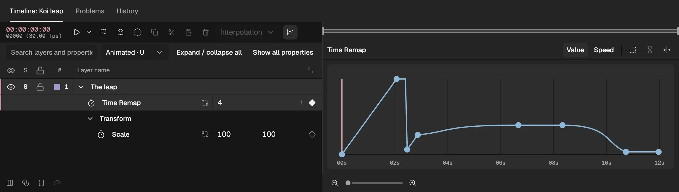Click the columns layout icon at bottom
The image size is (679, 192).
10,183
